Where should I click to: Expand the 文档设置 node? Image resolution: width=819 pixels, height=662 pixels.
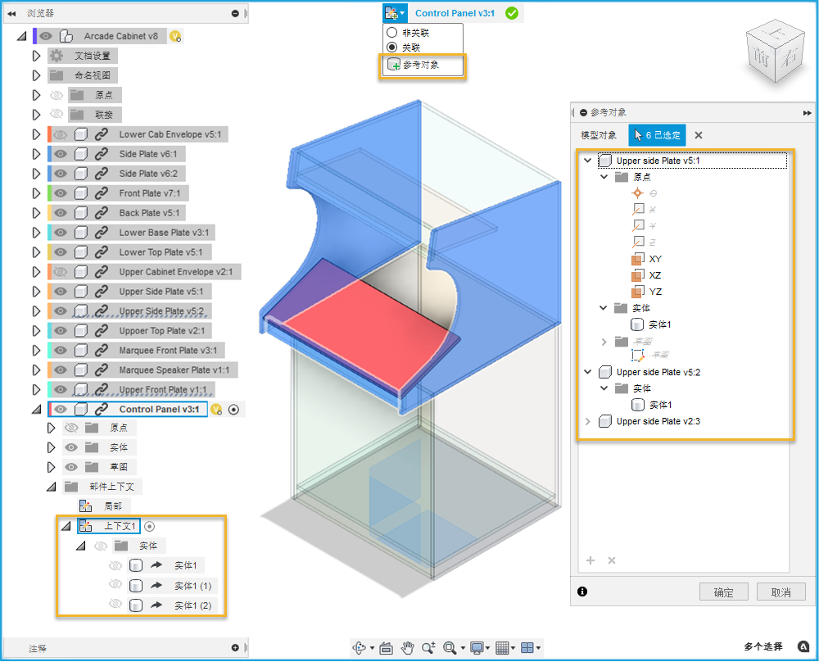point(36,56)
